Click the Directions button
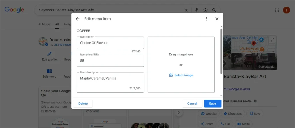The image size is (295, 128). 233,114
